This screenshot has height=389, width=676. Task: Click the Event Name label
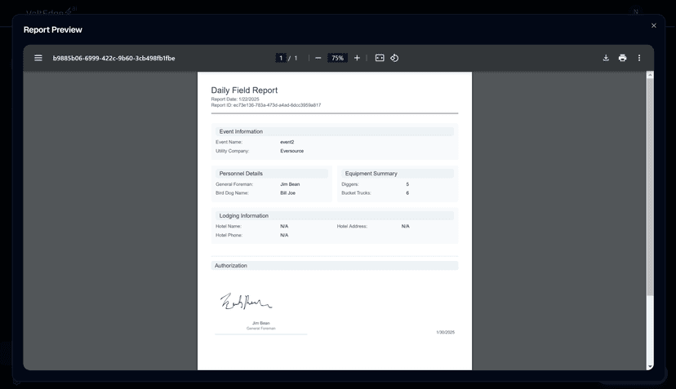tap(229, 142)
